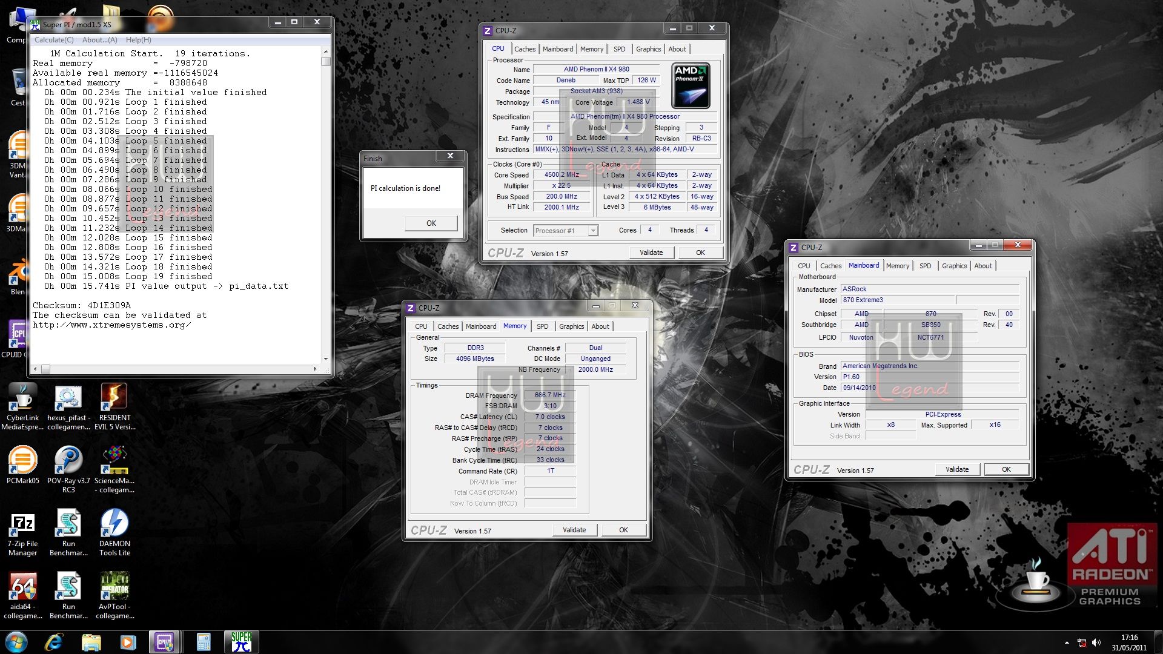Screen dimensions: 1163x654
Task: Click the 870 Extreme3 model field
Action: (x=897, y=300)
